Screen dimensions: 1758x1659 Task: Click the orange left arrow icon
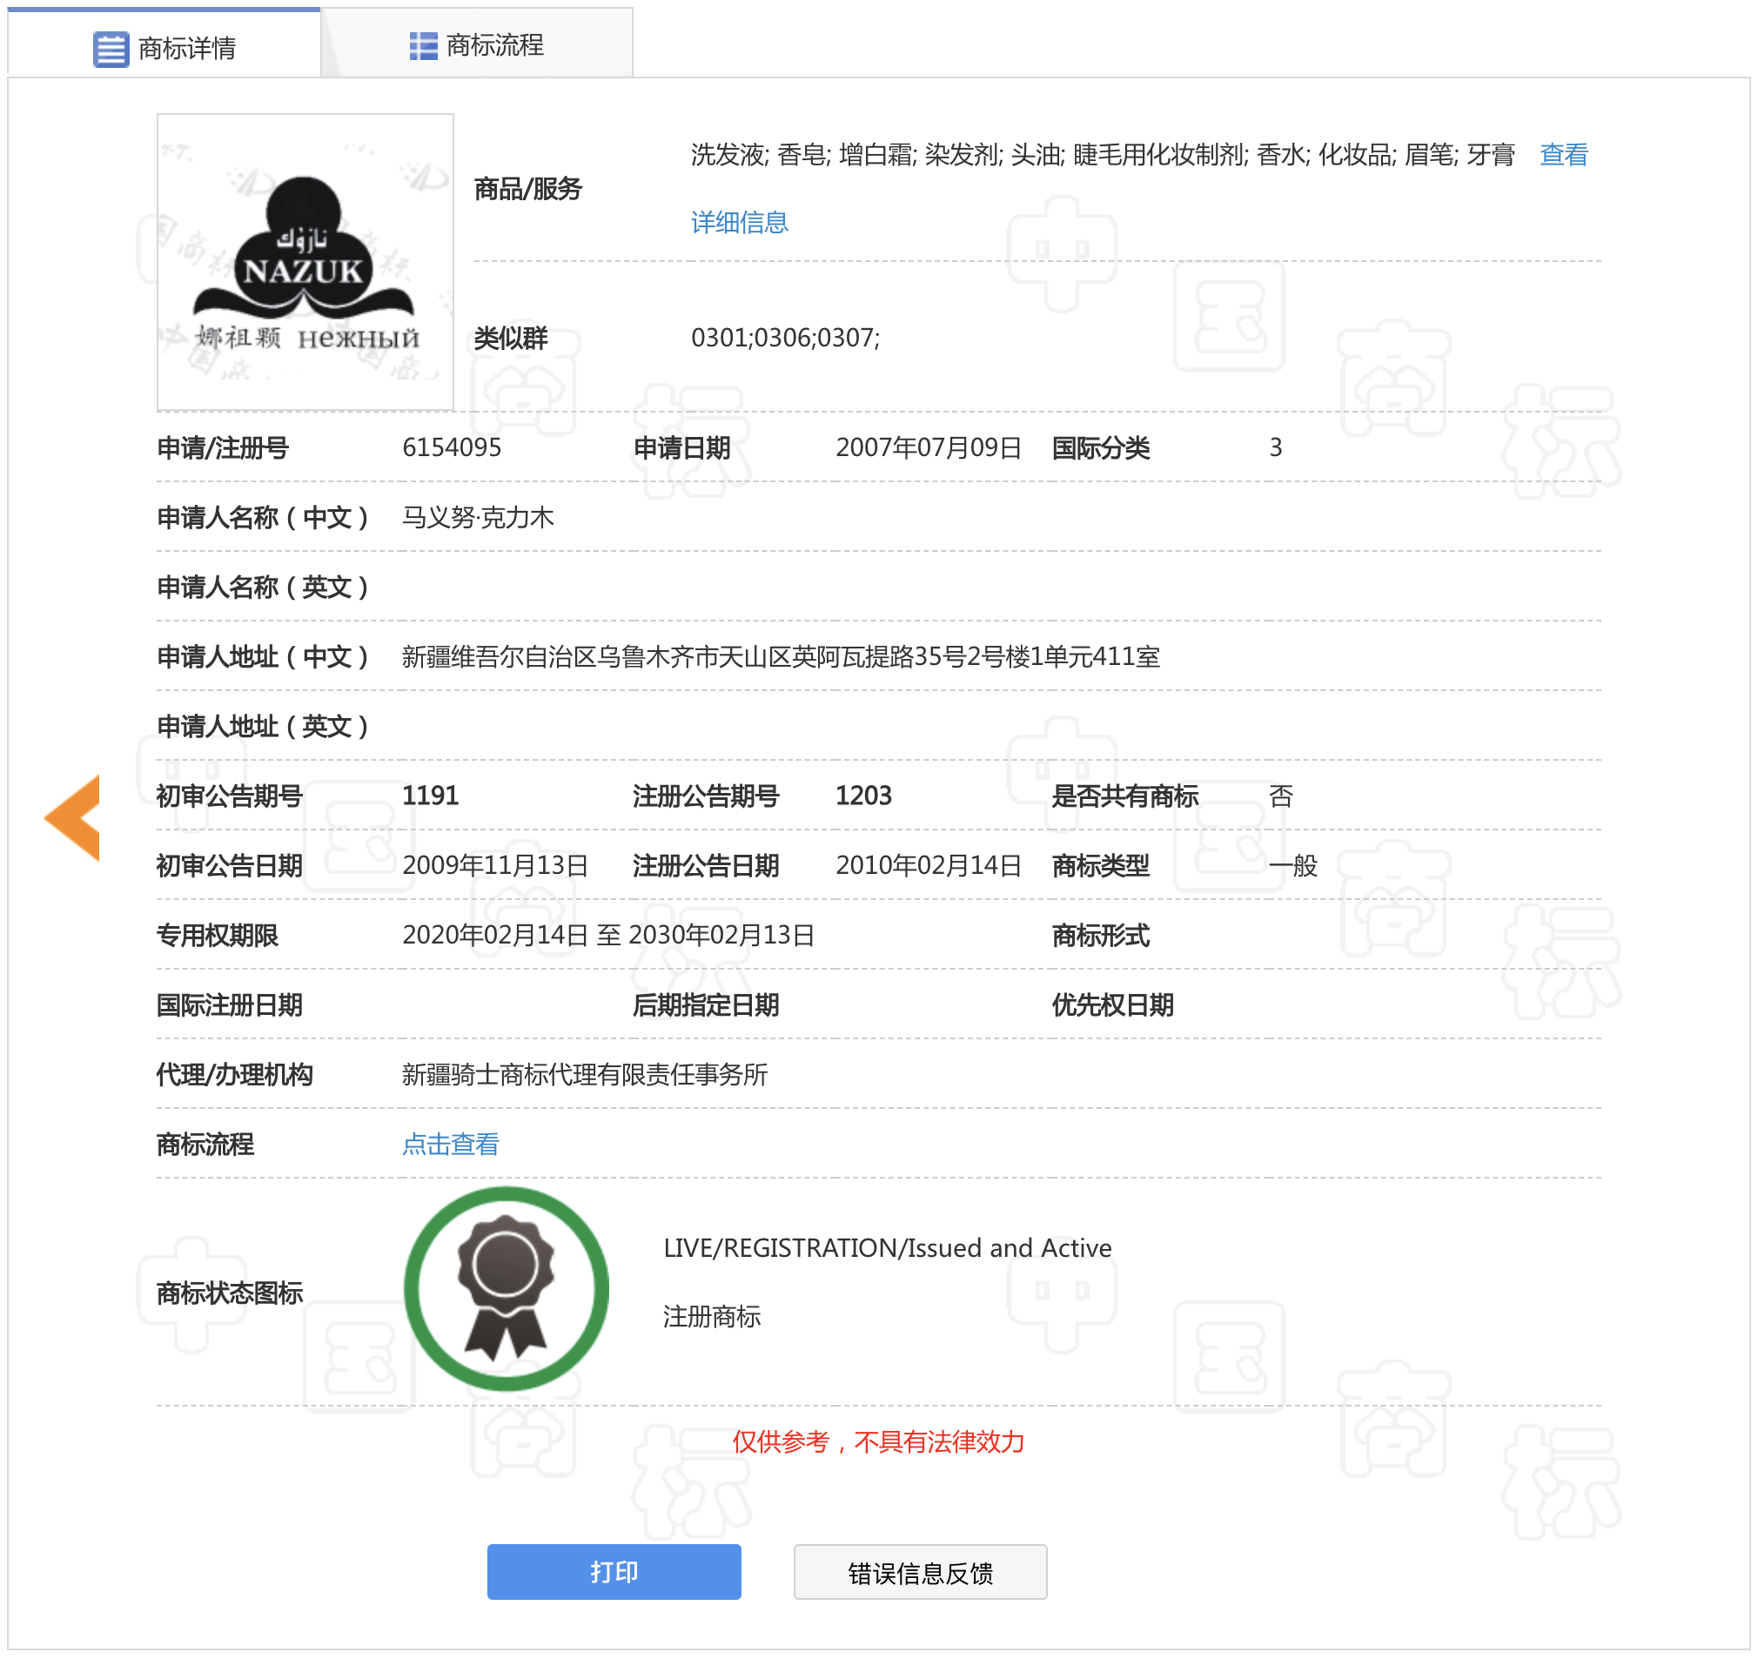point(71,818)
